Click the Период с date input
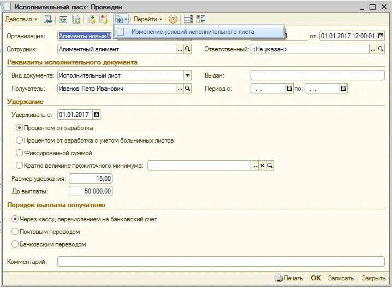Image resolution: width=392 pixels, height=288 pixels. 268,89
